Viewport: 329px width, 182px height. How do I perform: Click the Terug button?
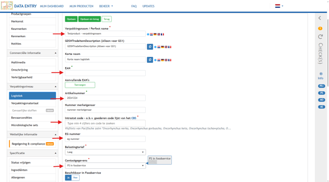pos(107,19)
